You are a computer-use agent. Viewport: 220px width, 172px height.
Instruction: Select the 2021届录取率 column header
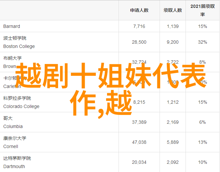pos(202,10)
